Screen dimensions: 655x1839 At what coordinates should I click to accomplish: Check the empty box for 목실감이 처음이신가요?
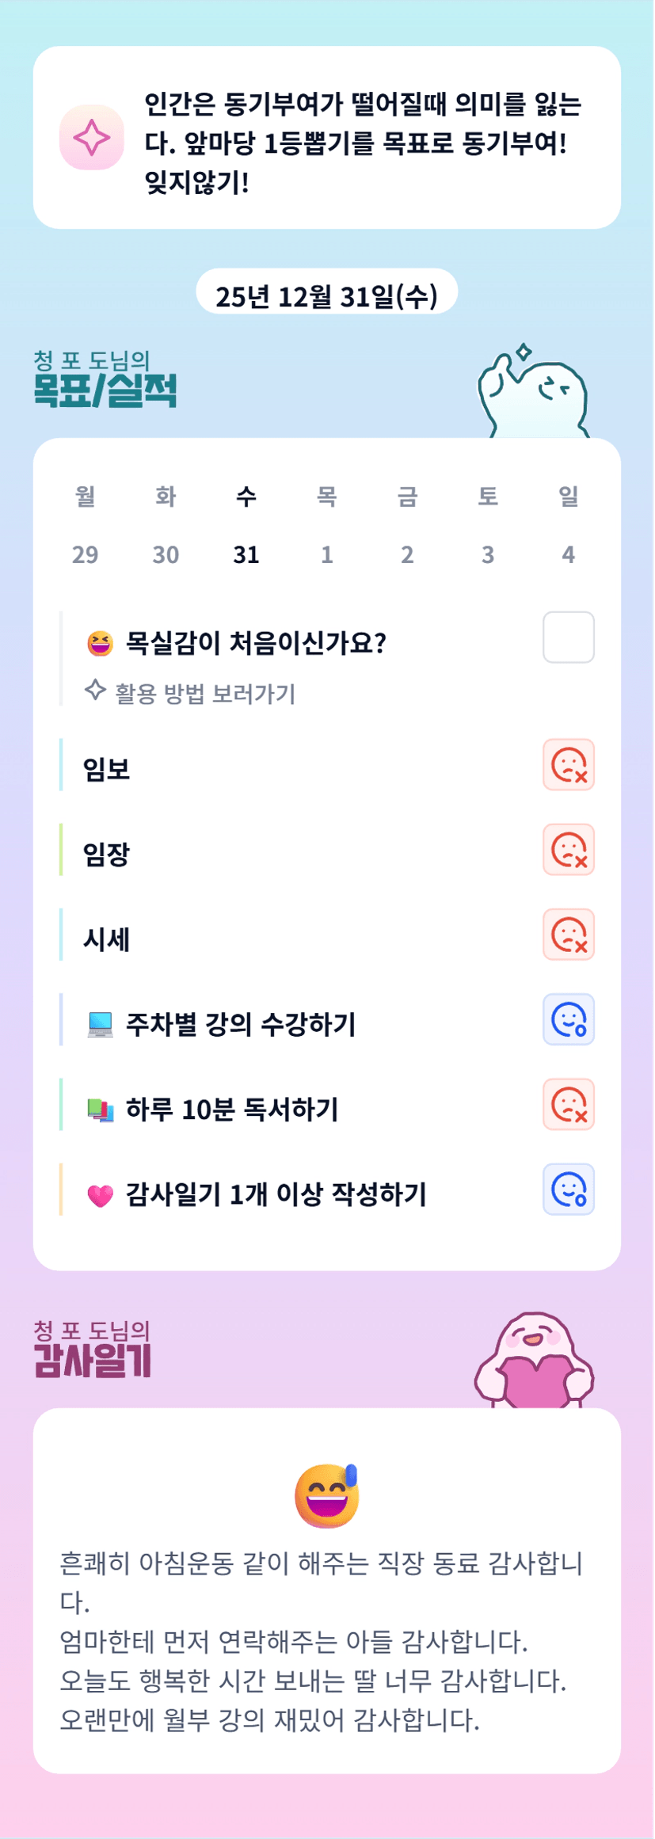[568, 637]
